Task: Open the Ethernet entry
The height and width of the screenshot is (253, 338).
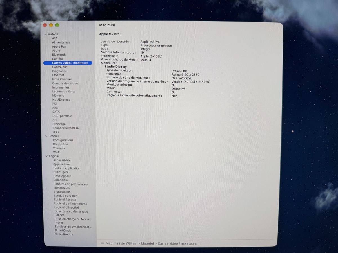Action: (x=58, y=75)
